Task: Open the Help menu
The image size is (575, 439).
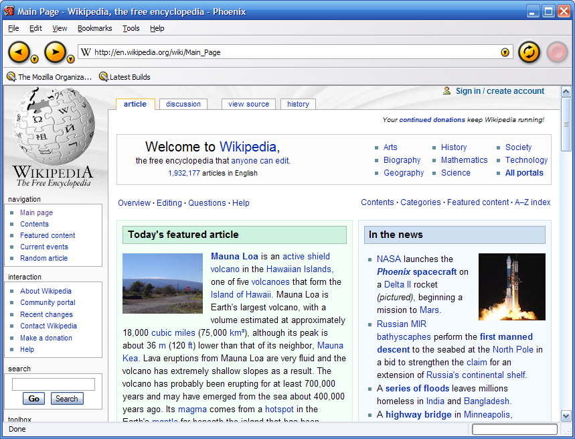Action: 157,28
